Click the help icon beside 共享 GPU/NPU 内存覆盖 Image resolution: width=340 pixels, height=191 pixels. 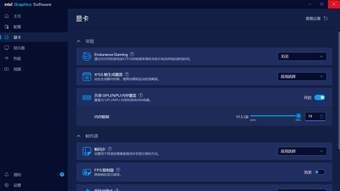[141, 95]
